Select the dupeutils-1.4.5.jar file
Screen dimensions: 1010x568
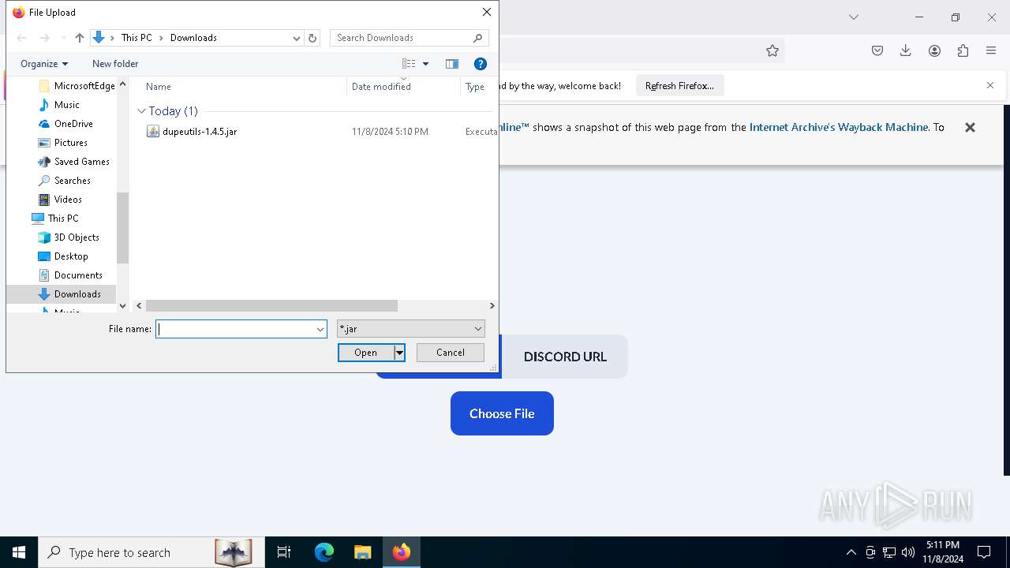[x=199, y=132]
